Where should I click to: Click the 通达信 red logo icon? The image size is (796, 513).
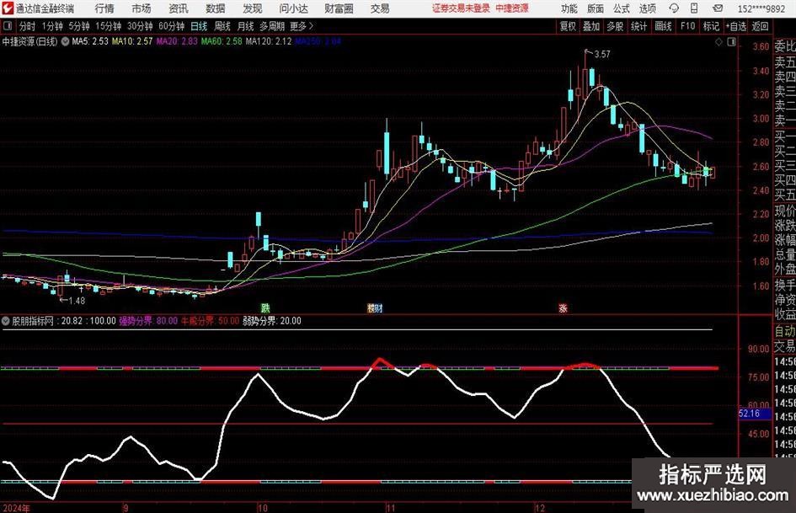point(8,8)
